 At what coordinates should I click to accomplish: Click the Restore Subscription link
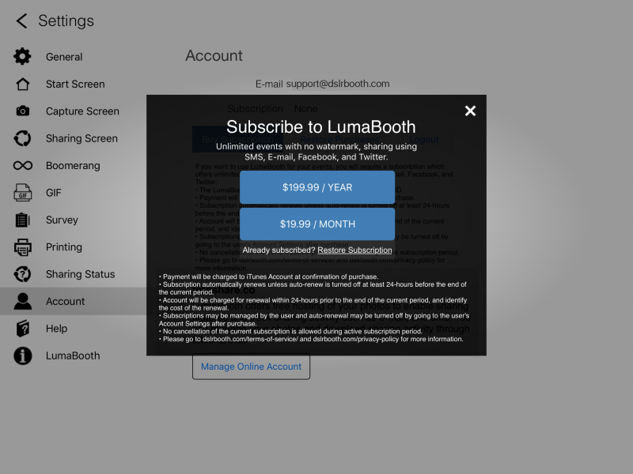click(354, 250)
